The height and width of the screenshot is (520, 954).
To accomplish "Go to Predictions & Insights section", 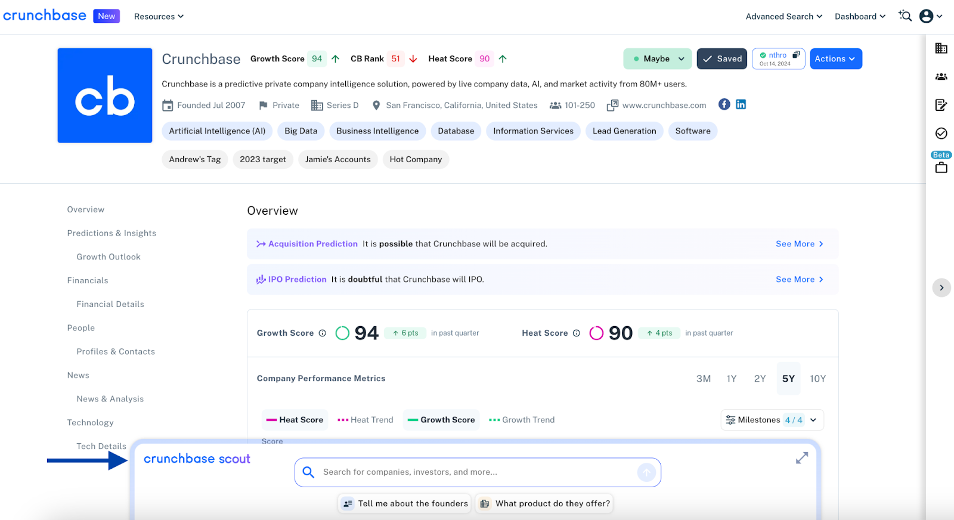I will click(x=111, y=233).
